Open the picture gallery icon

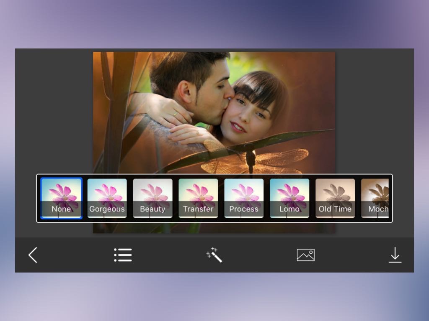click(x=305, y=255)
